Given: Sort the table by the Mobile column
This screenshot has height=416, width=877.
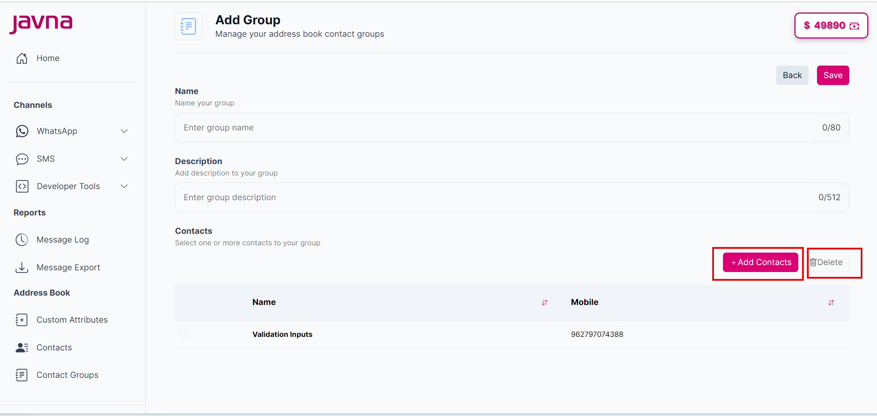Looking at the screenshot, I should tap(831, 303).
